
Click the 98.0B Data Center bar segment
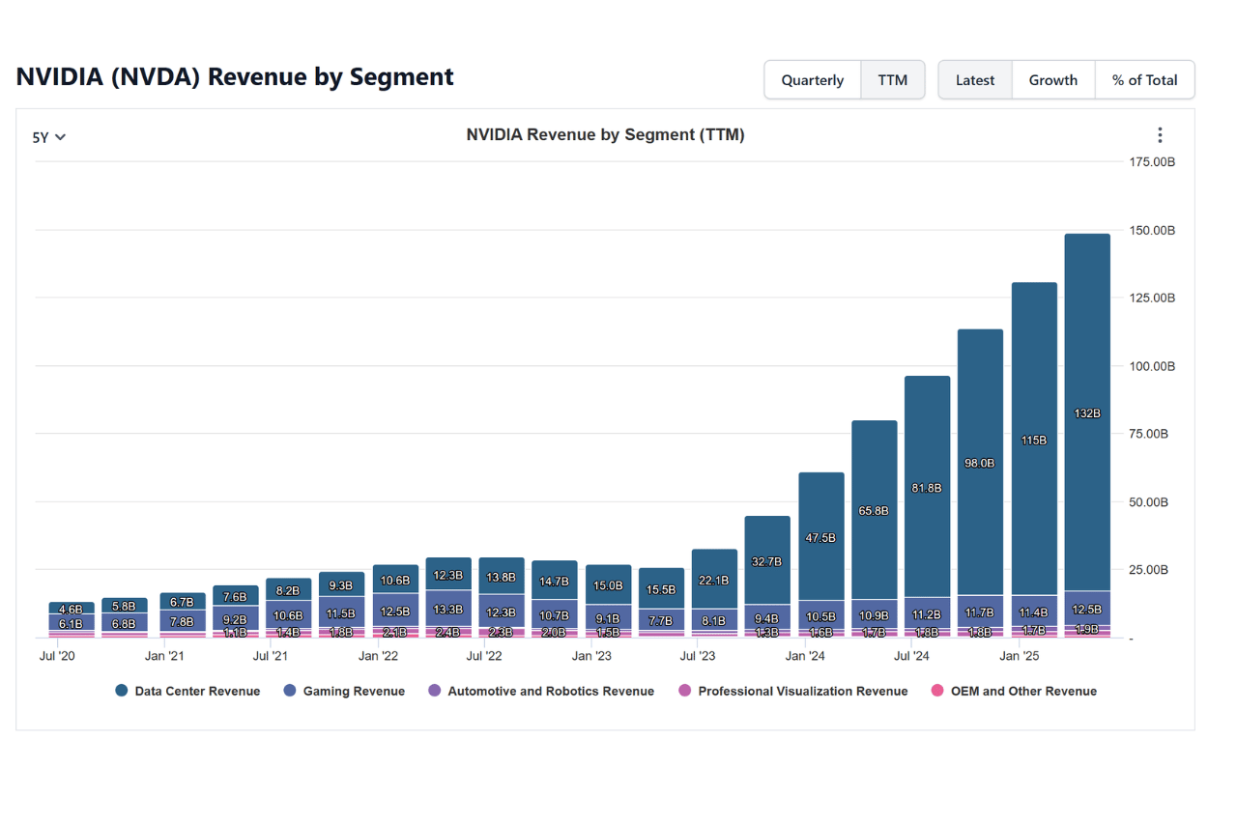coord(980,463)
